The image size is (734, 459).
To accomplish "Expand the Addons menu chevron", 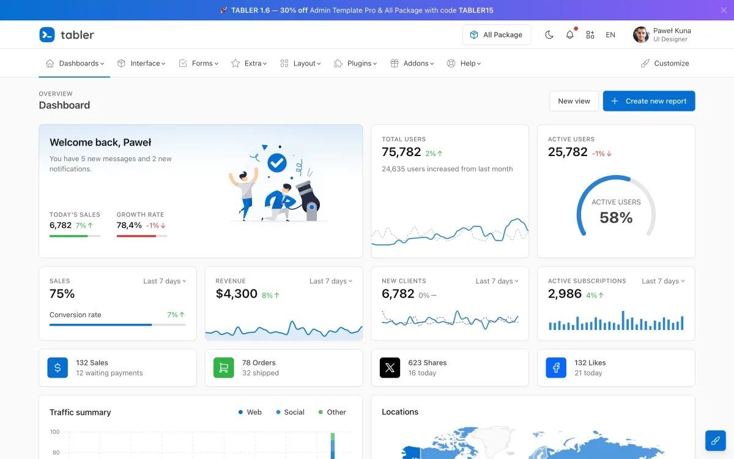I will point(432,64).
